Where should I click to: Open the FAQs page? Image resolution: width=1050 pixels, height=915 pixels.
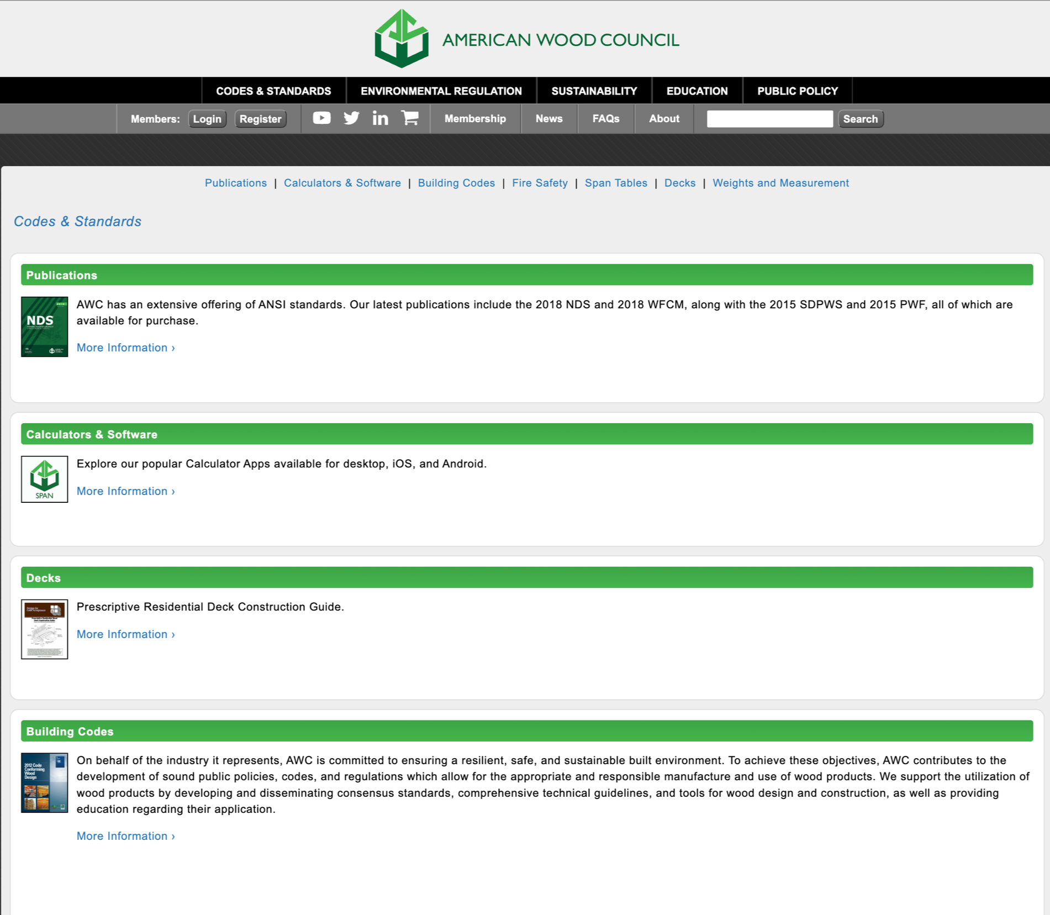click(x=606, y=119)
